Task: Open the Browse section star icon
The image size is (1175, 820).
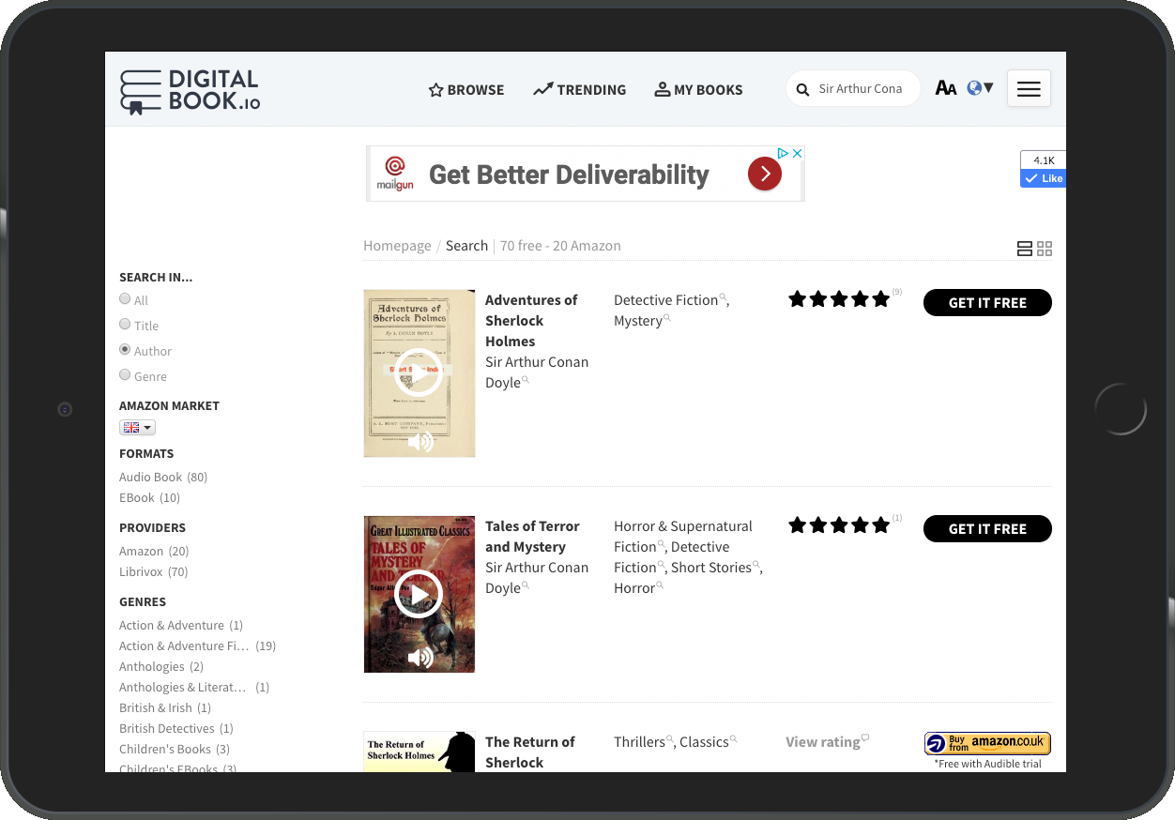Action: (435, 89)
